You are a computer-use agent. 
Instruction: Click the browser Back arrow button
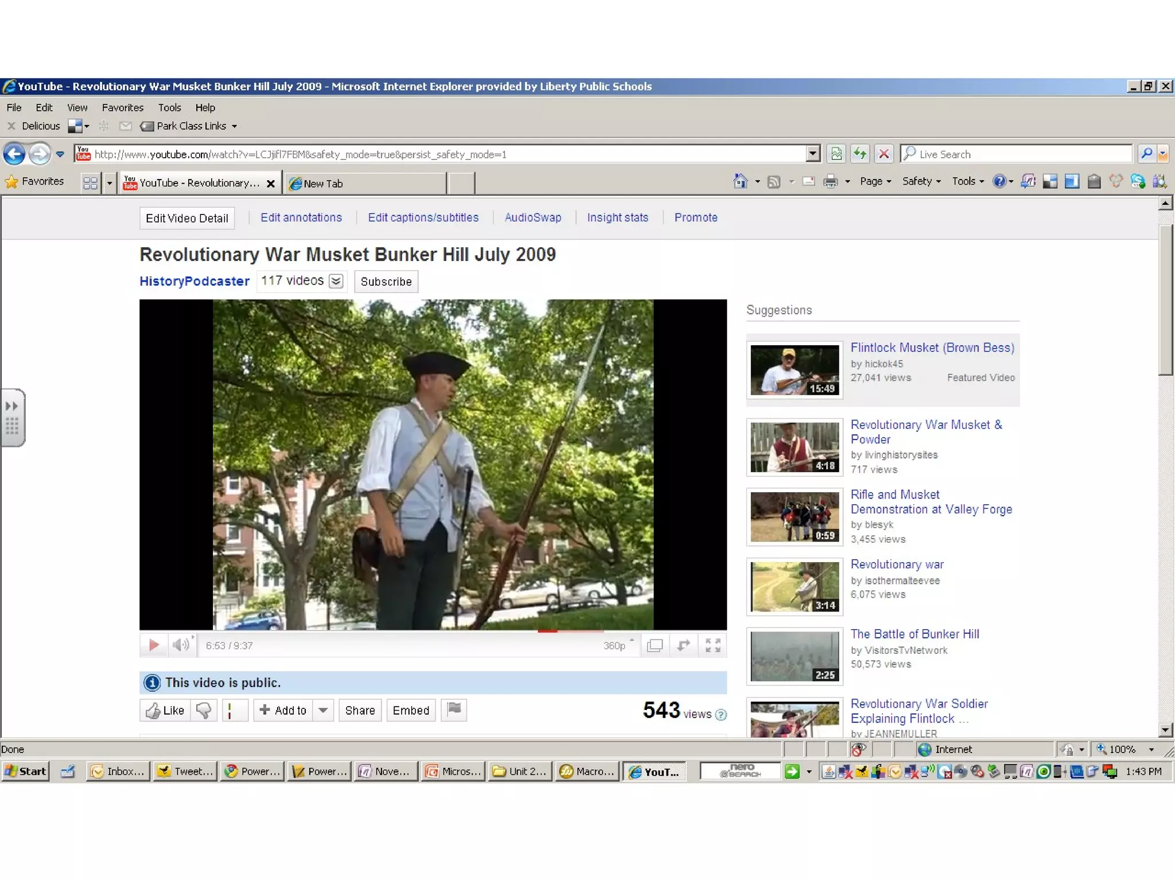14,154
